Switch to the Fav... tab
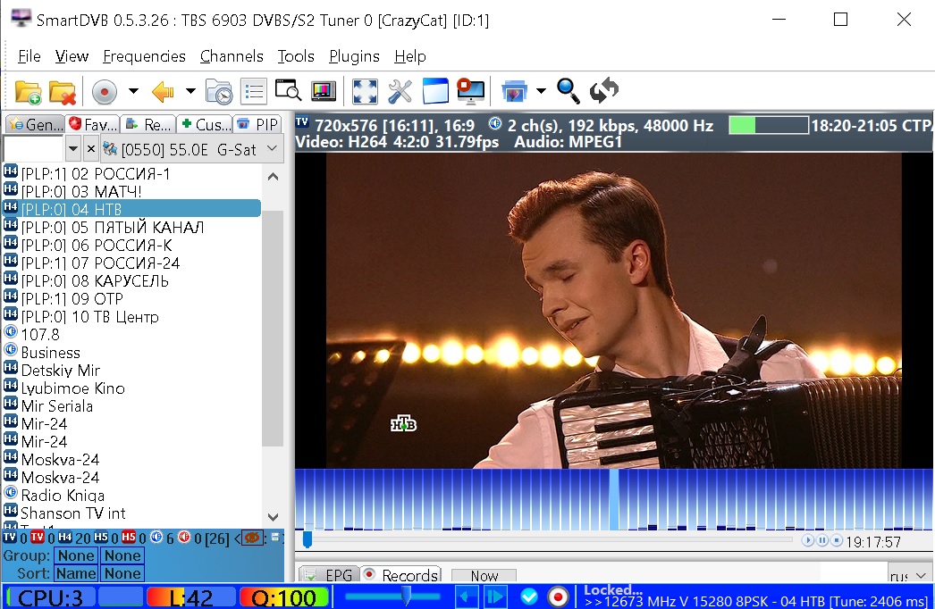 (x=92, y=124)
